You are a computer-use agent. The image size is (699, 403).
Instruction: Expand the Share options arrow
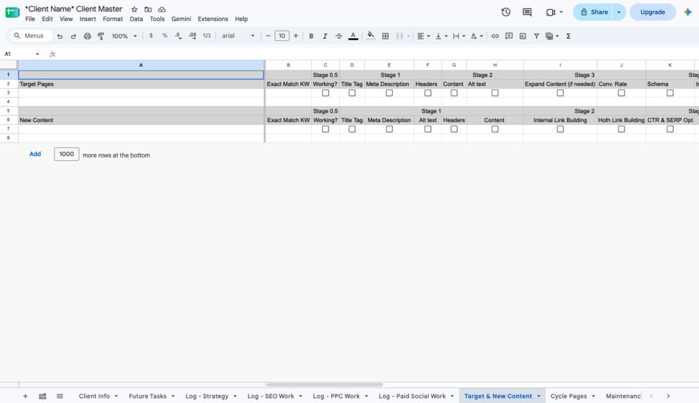point(618,12)
